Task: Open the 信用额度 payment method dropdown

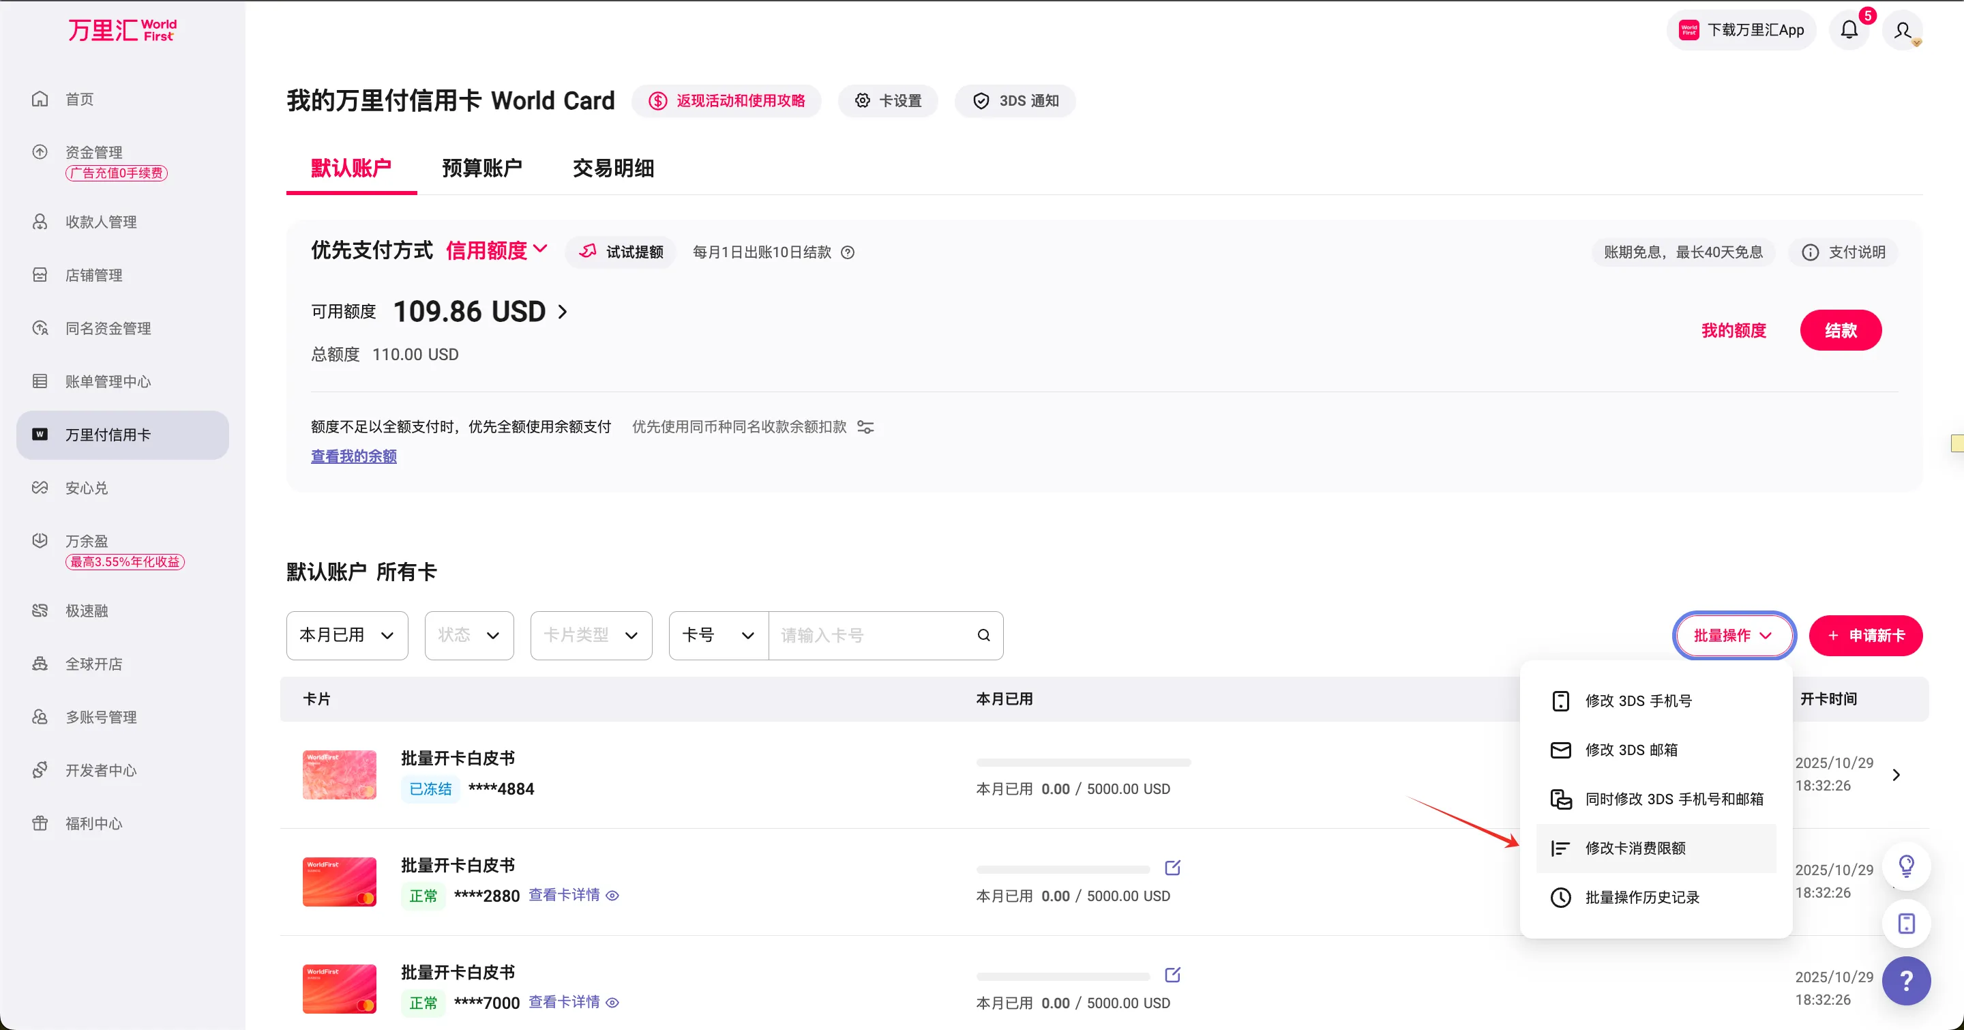Action: [x=496, y=250]
